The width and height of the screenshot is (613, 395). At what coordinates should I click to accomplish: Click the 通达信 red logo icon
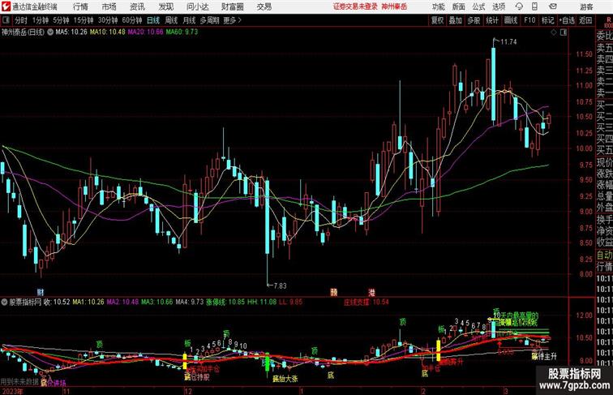click(x=6, y=6)
